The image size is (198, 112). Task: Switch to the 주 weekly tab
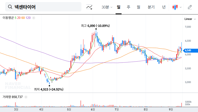click(x=129, y=7)
